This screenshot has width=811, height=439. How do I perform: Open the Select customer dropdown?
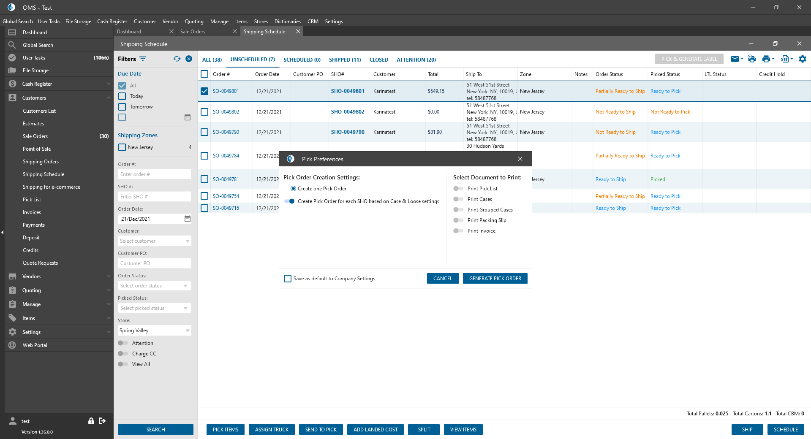point(154,241)
